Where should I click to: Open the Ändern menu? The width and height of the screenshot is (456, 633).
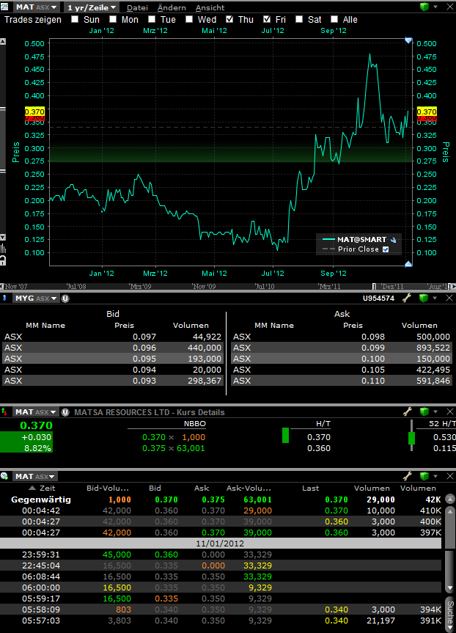pyautogui.click(x=172, y=7)
